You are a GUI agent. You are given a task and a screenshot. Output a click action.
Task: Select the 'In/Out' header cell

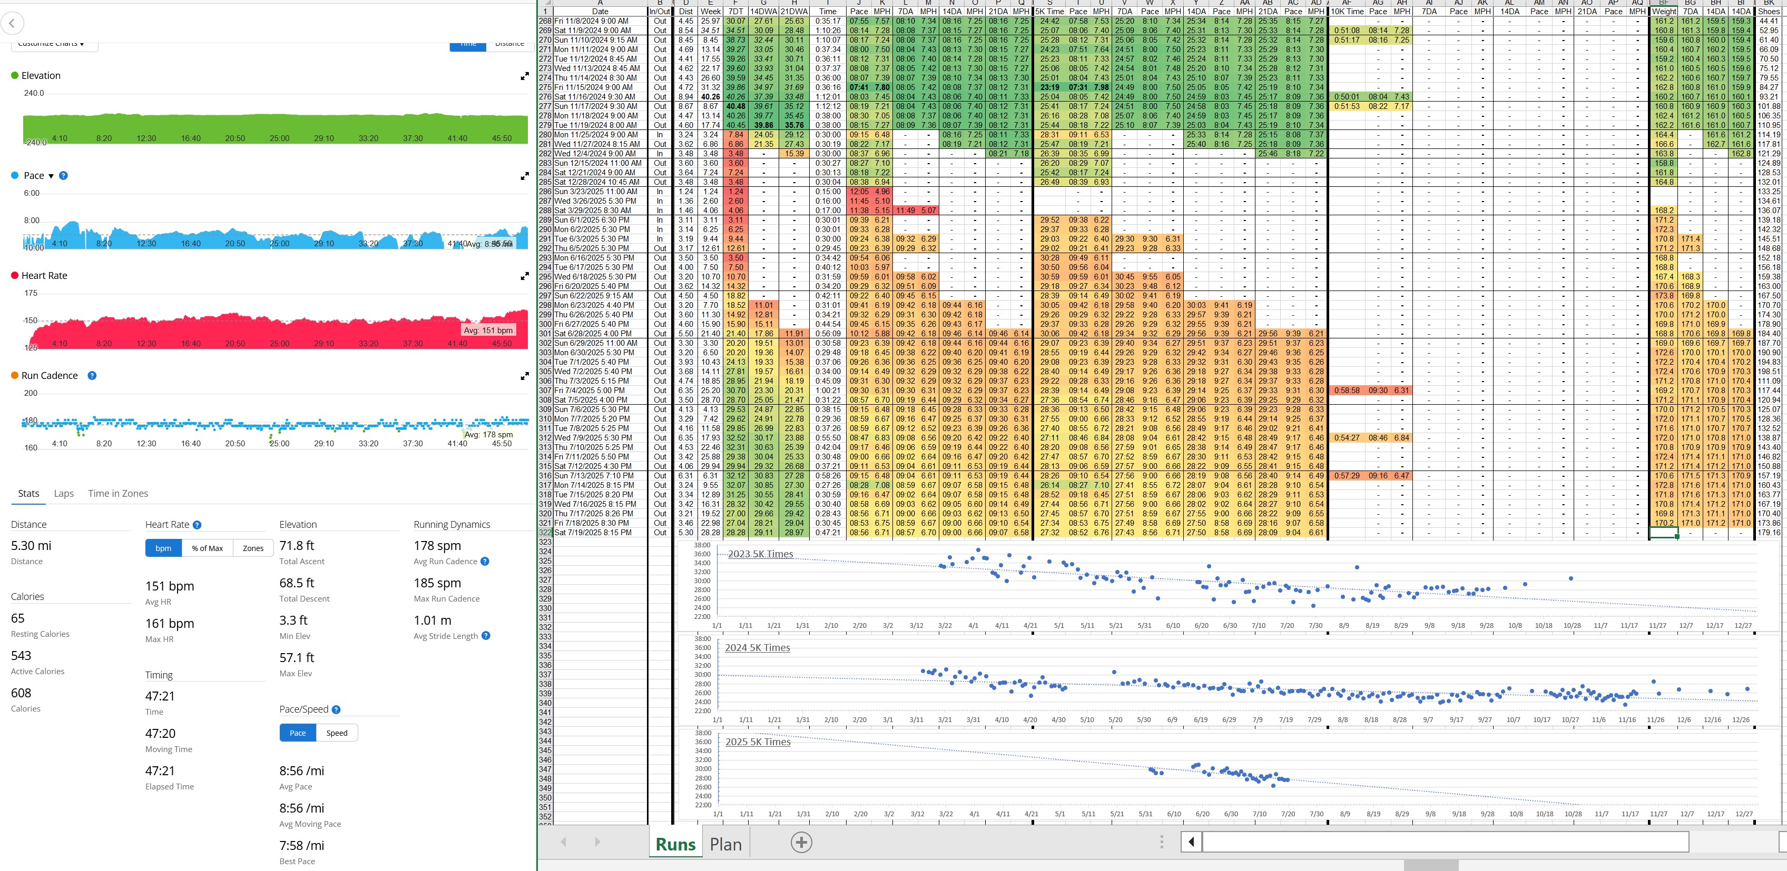(660, 12)
